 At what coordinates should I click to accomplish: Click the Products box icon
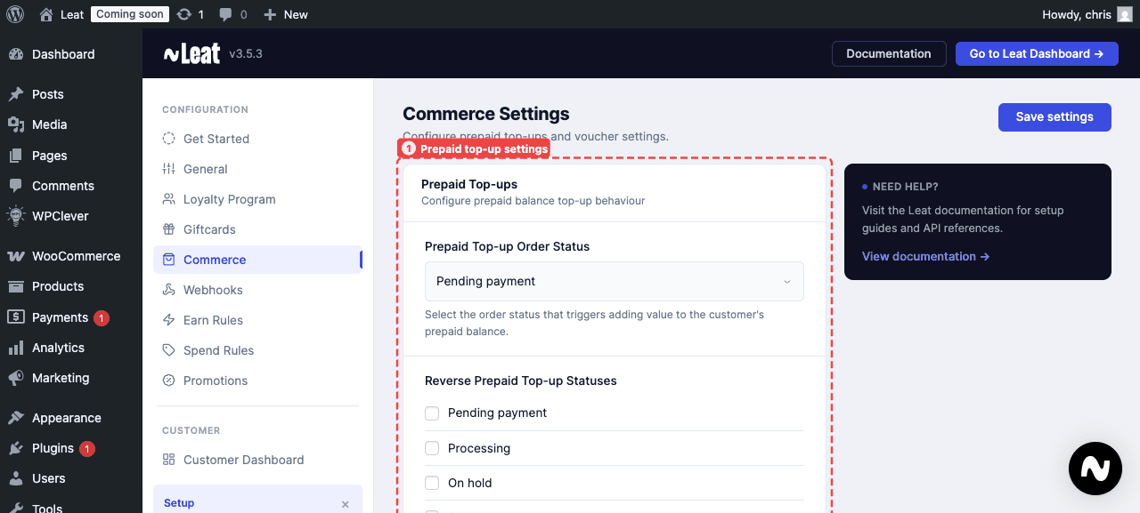[16, 286]
